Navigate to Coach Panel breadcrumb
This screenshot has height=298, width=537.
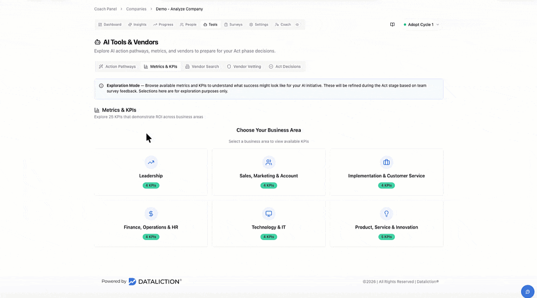tap(105, 9)
